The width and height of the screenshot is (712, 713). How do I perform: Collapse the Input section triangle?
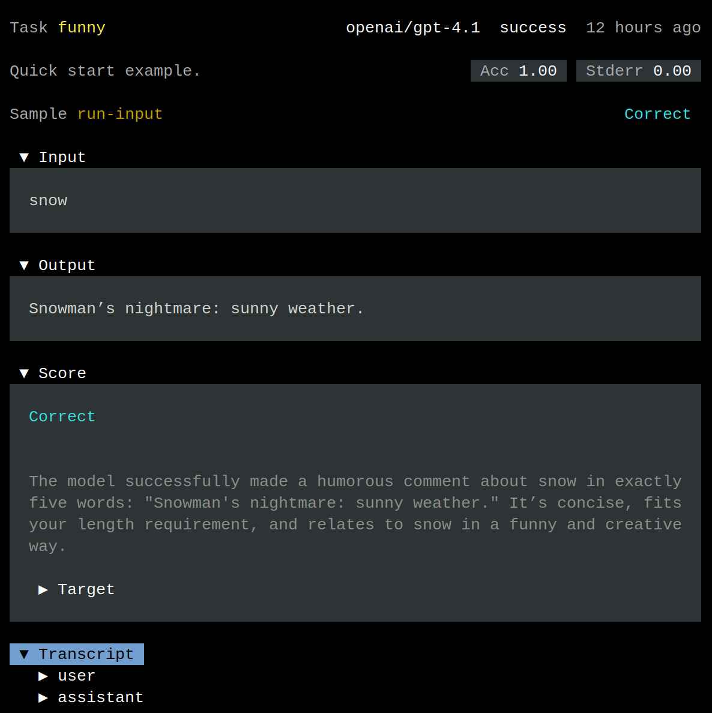24,157
